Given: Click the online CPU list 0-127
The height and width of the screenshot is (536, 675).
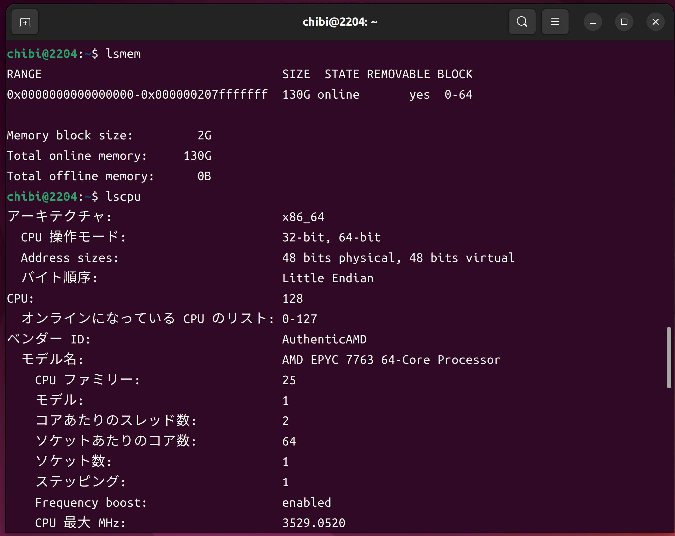Looking at the screenshot, I should coord(300,319).
